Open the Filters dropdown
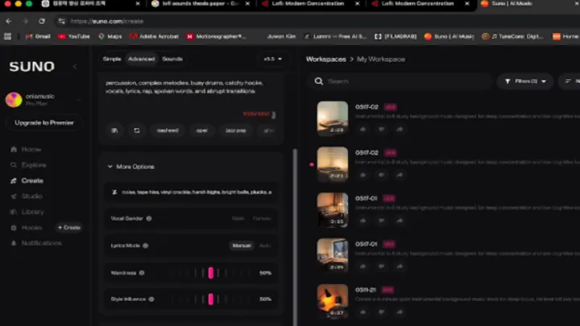Image resolution: width=580 pixels, height=326 pixels. pos(525,81)
